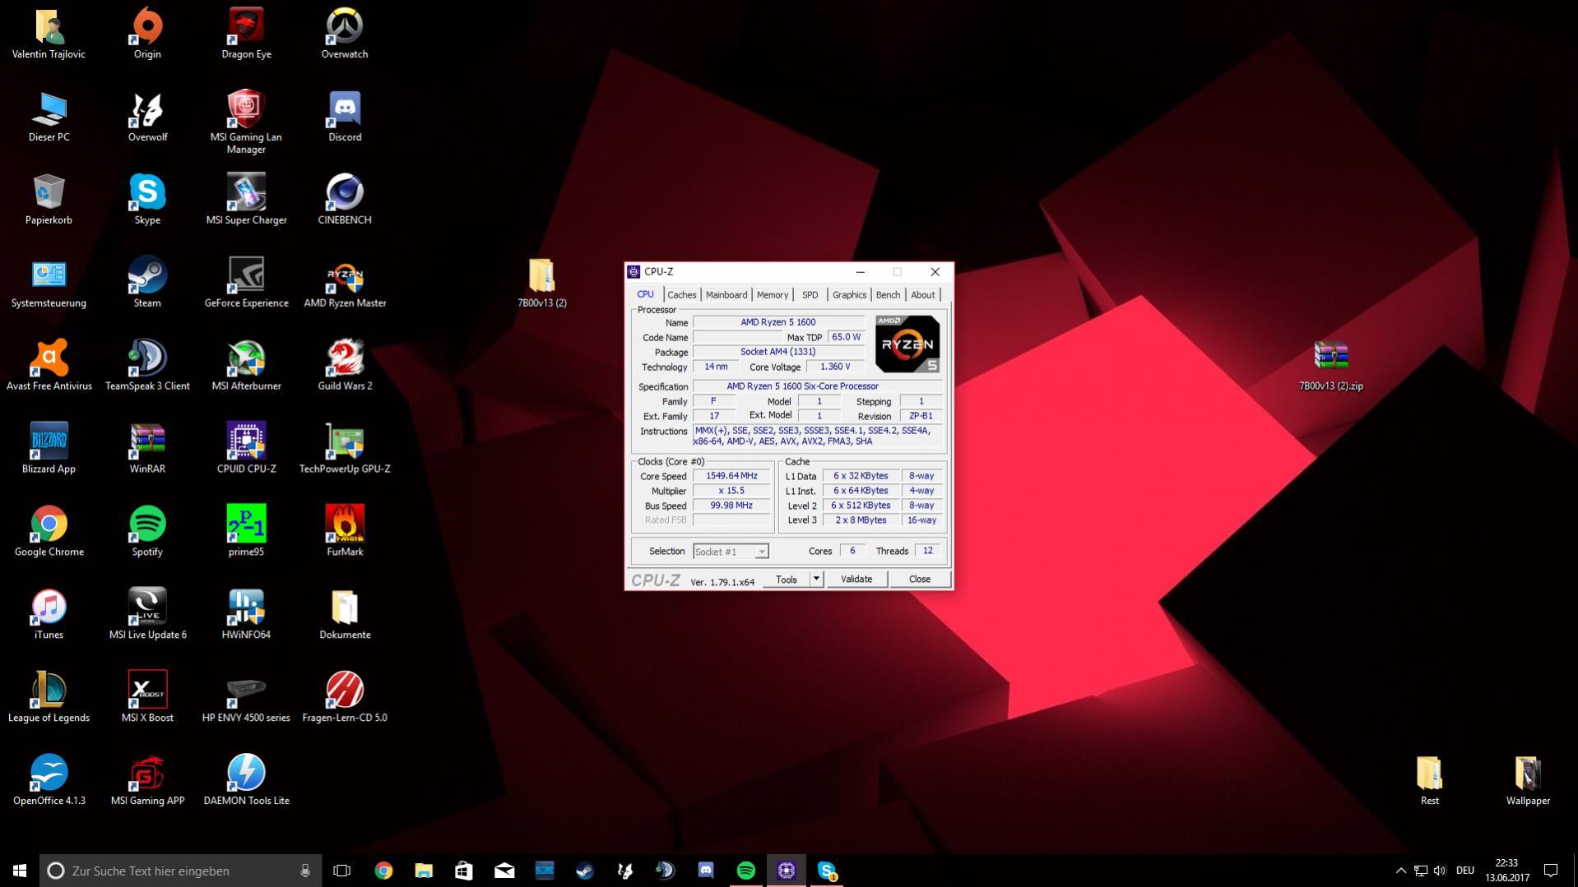Click the Validate button
The width and height of the screenshot is (1578, 887).
coord(856,579)
